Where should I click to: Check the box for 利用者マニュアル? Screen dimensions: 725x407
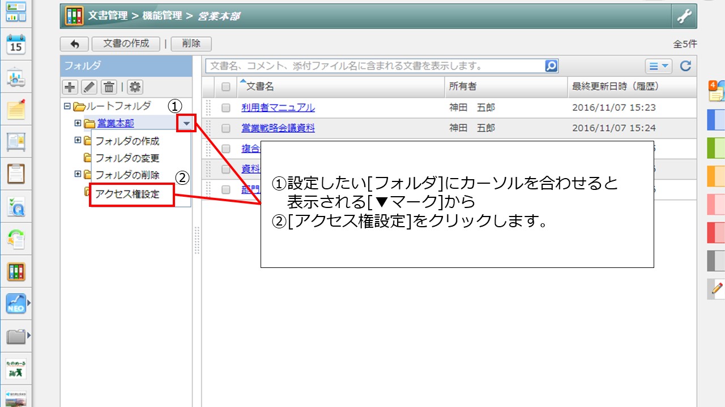click(226, 107)
